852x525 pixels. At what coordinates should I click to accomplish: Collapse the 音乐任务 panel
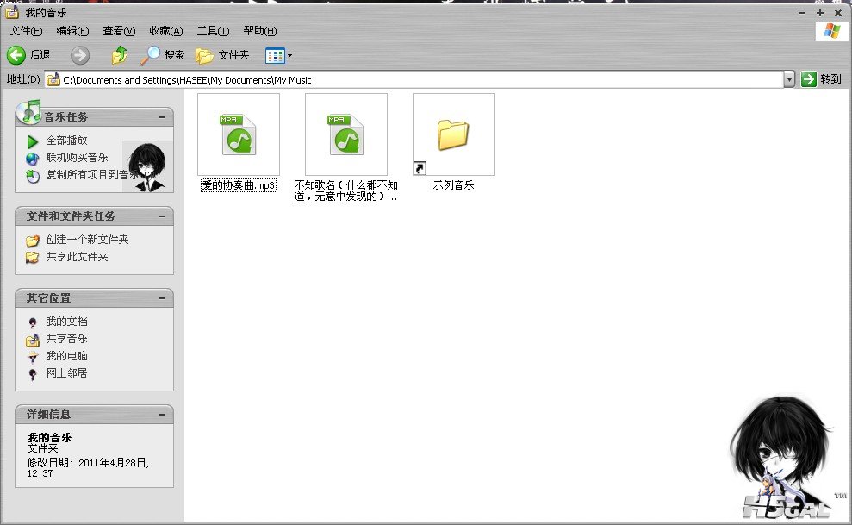pos(161,117)
